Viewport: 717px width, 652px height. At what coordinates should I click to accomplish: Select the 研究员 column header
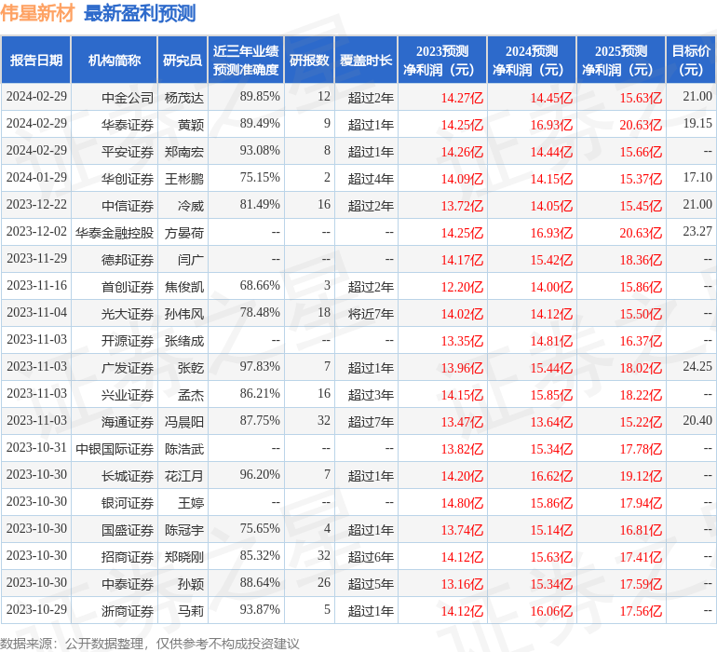coord(183,60)
